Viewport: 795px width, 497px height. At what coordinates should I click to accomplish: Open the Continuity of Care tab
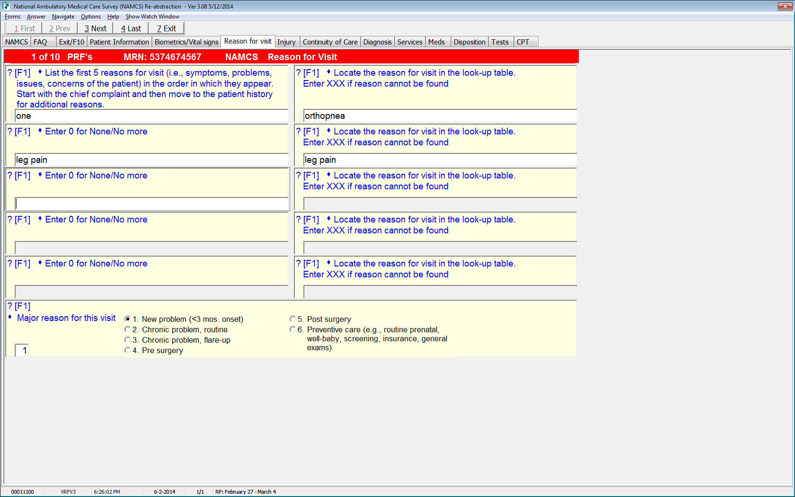pos(330,42)
